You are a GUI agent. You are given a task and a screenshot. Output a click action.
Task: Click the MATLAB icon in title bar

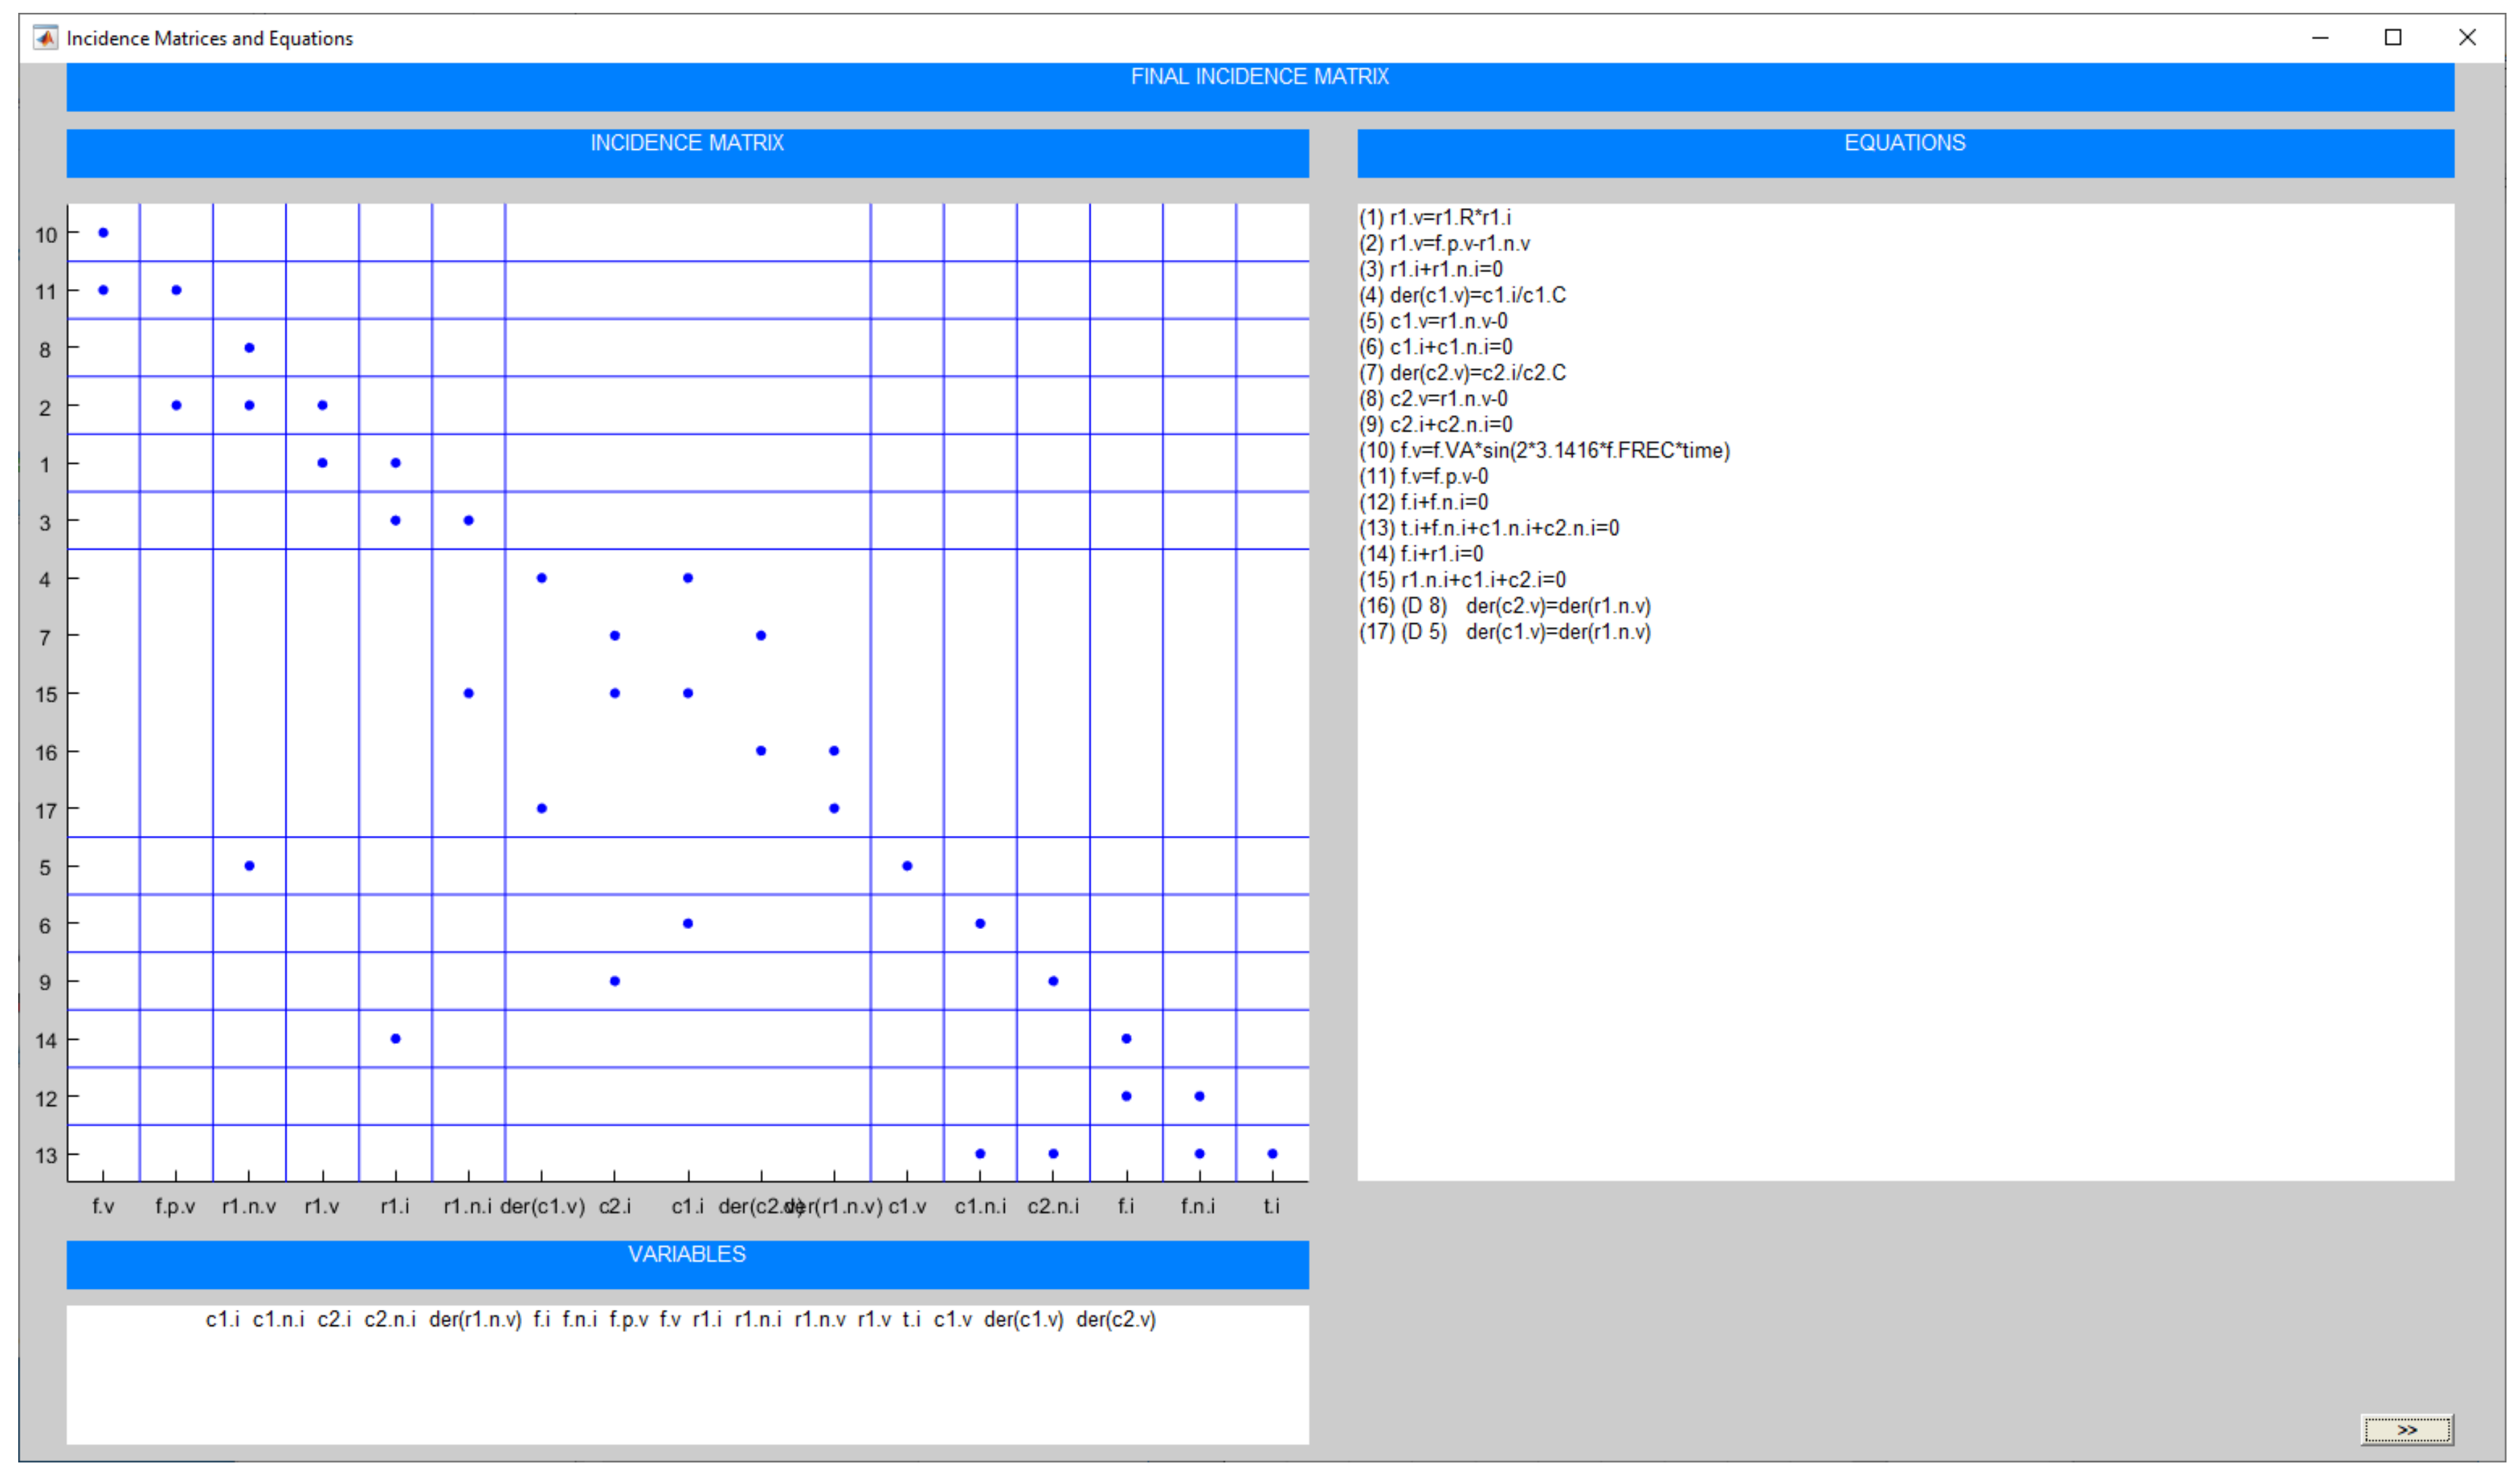[x=45, y=38]
